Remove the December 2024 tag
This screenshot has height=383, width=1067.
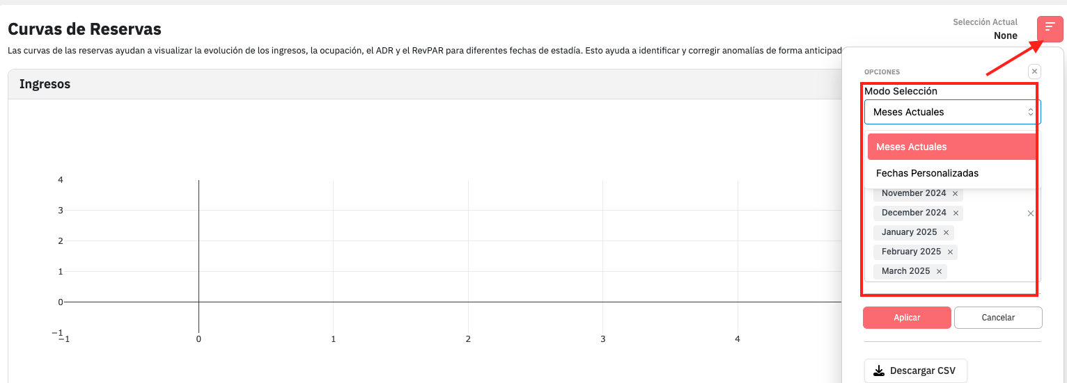tap(956, 213)
